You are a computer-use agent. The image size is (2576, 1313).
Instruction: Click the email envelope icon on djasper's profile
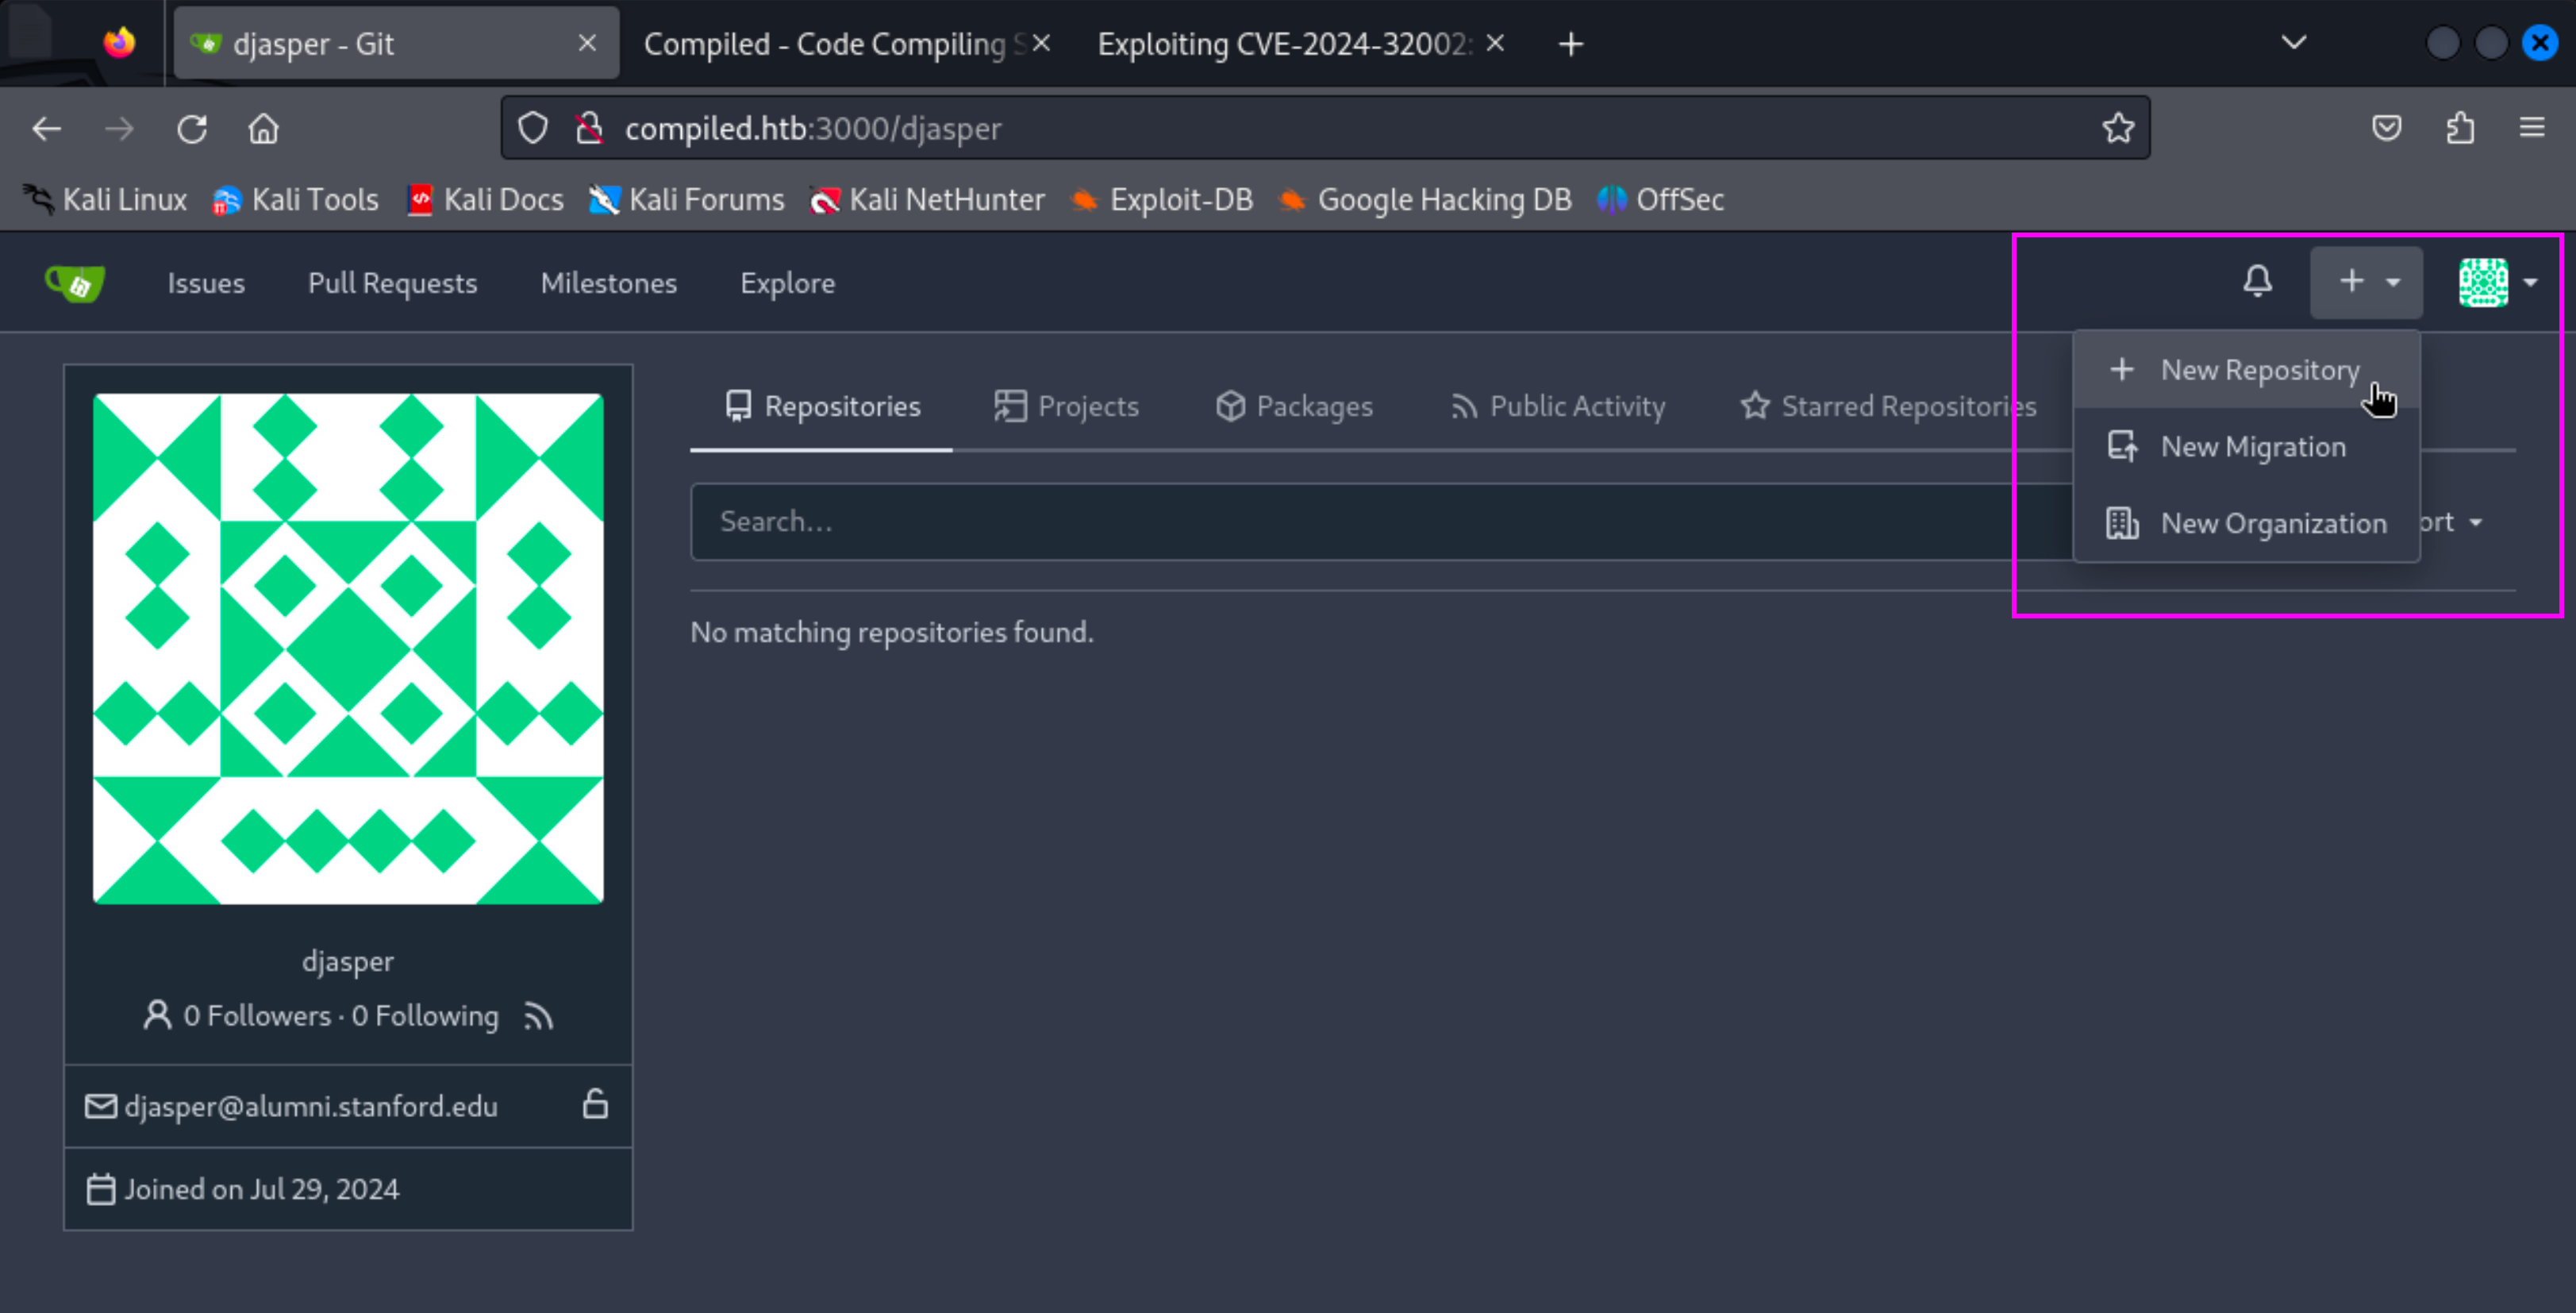[100, 1106]
